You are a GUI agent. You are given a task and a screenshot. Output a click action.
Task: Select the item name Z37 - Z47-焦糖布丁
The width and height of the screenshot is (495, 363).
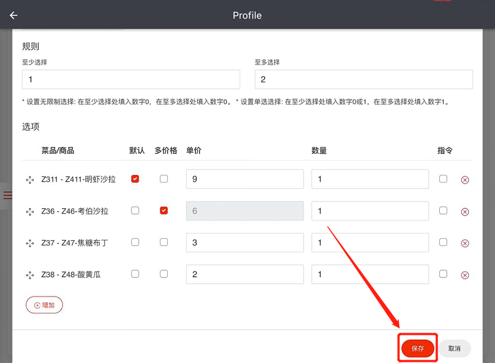tap(75, 243)
